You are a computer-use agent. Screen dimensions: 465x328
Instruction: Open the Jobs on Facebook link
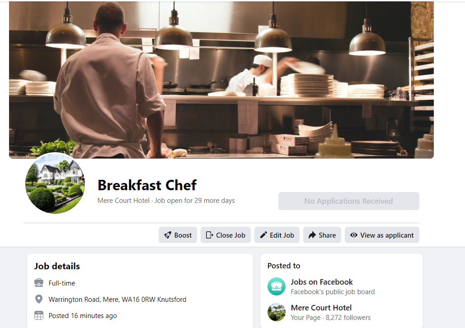[322, 282]
